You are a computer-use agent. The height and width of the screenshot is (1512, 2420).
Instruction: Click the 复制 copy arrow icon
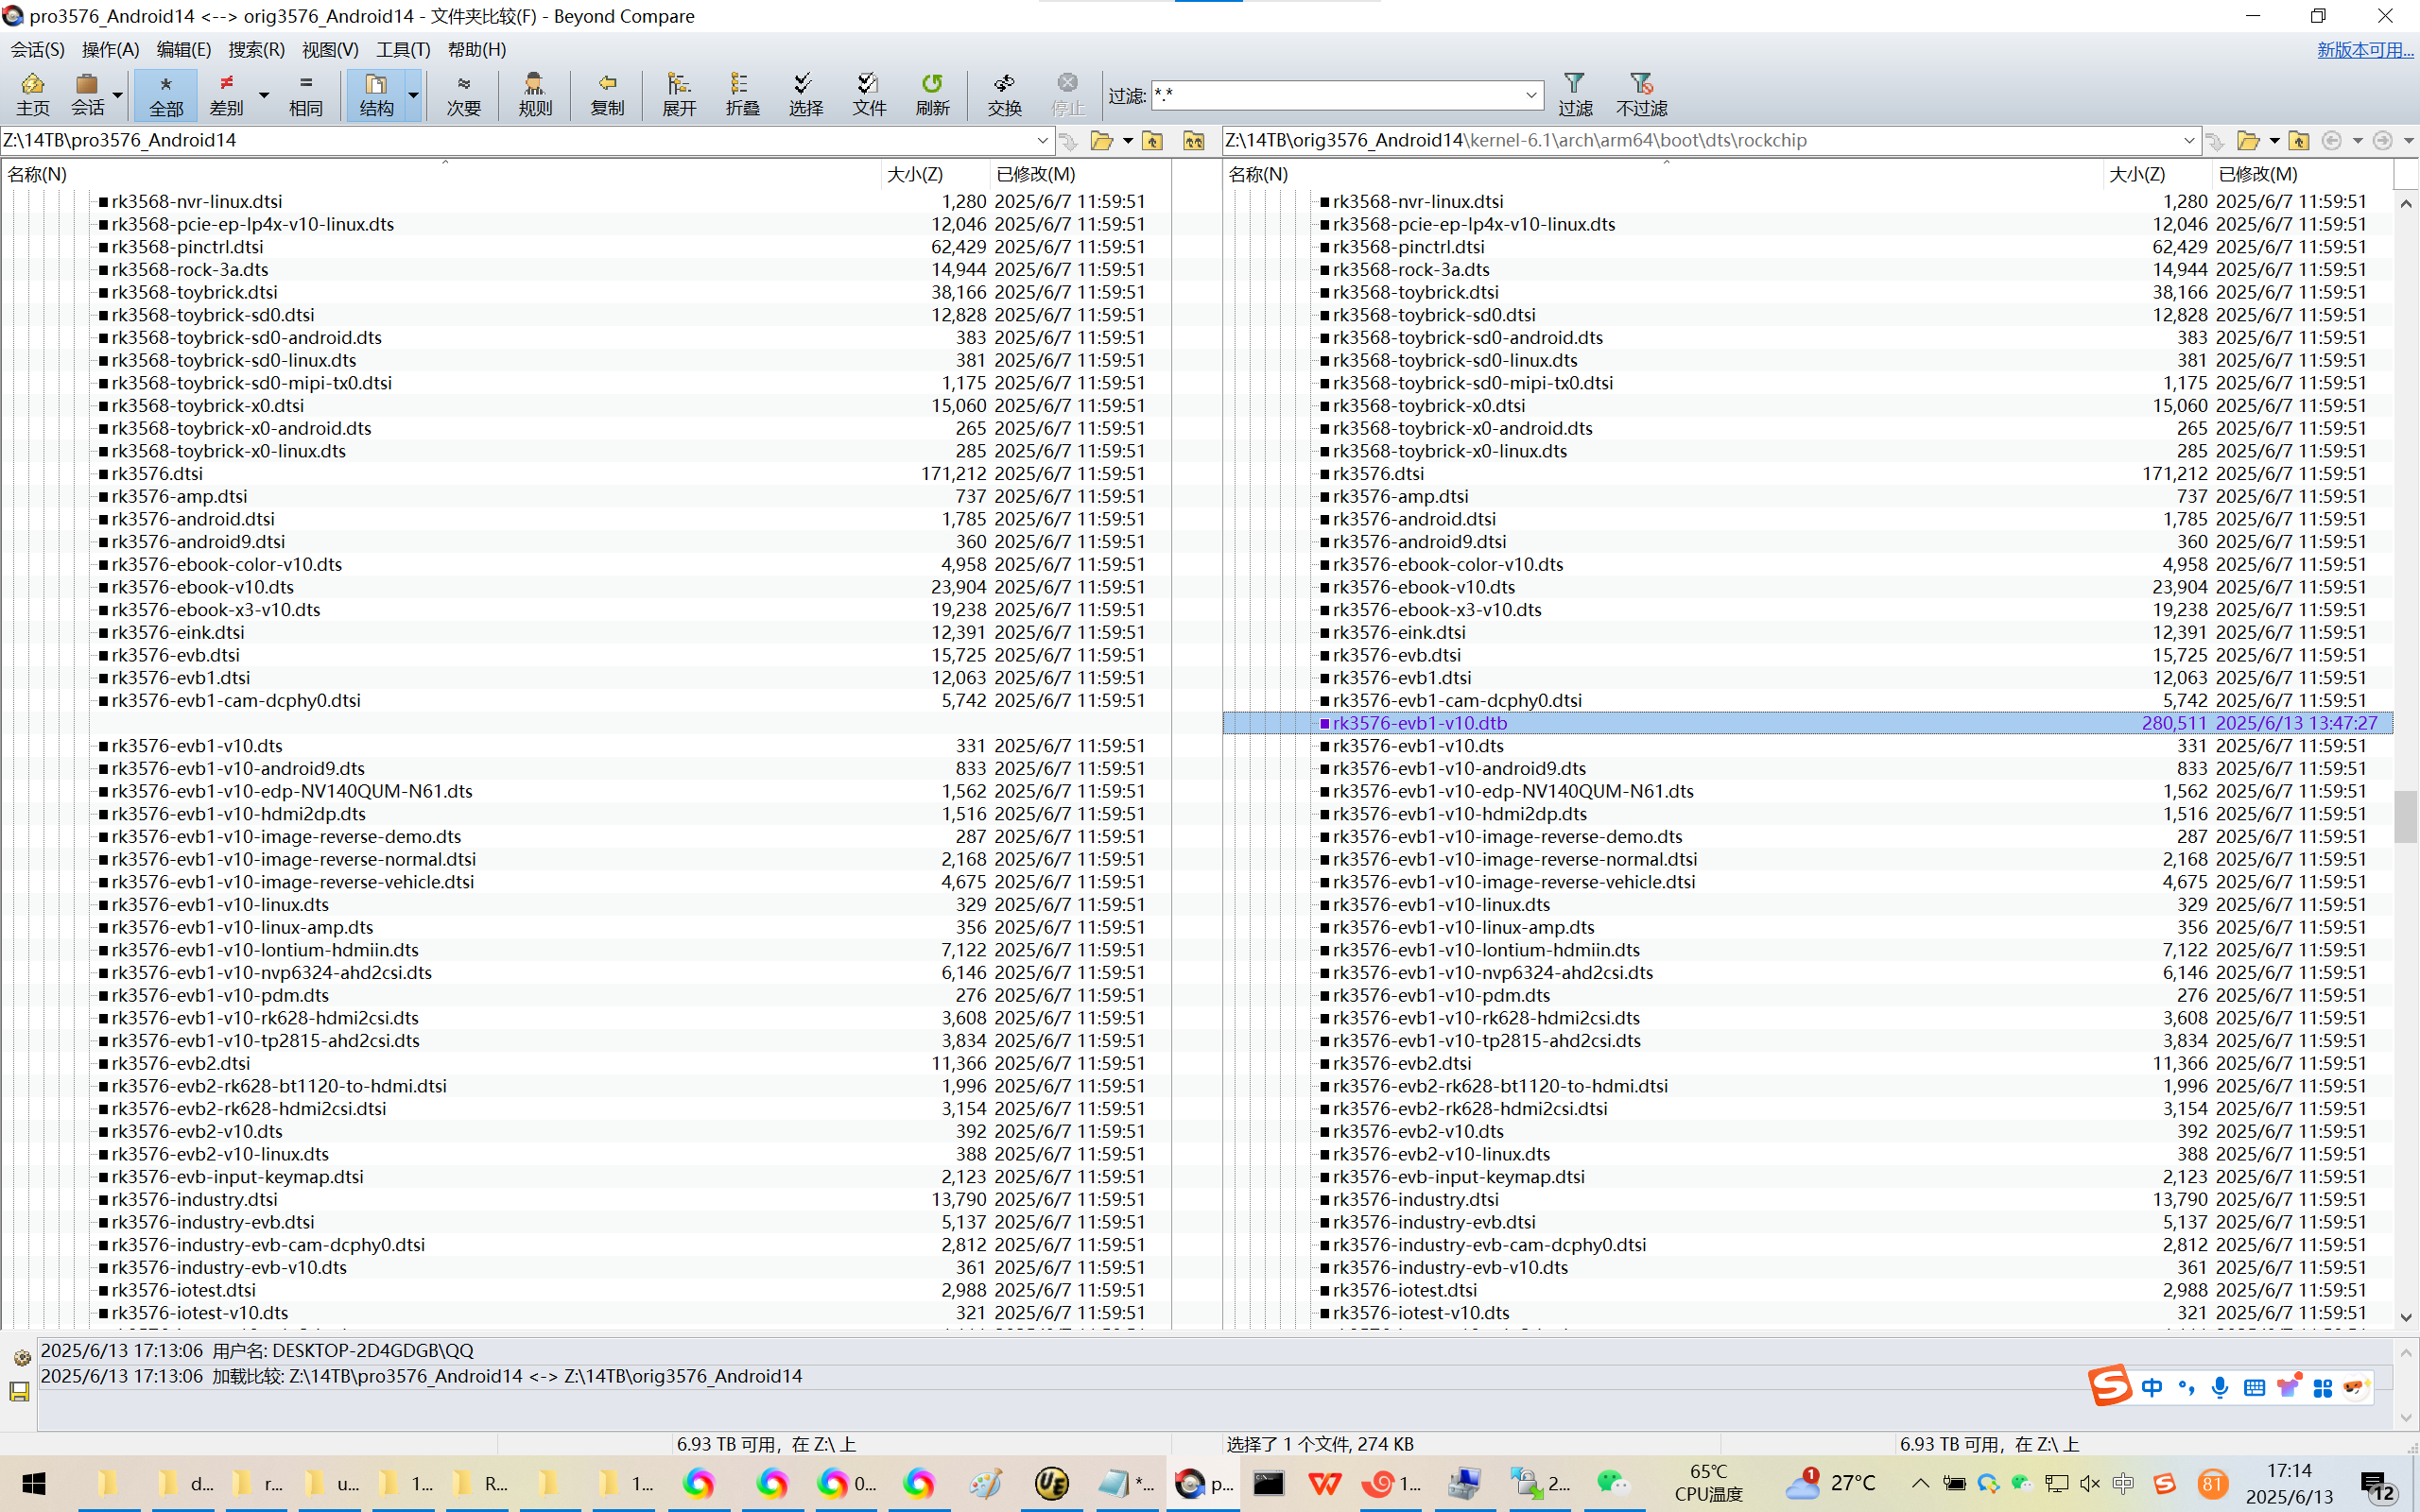click(x=607, y=94)
